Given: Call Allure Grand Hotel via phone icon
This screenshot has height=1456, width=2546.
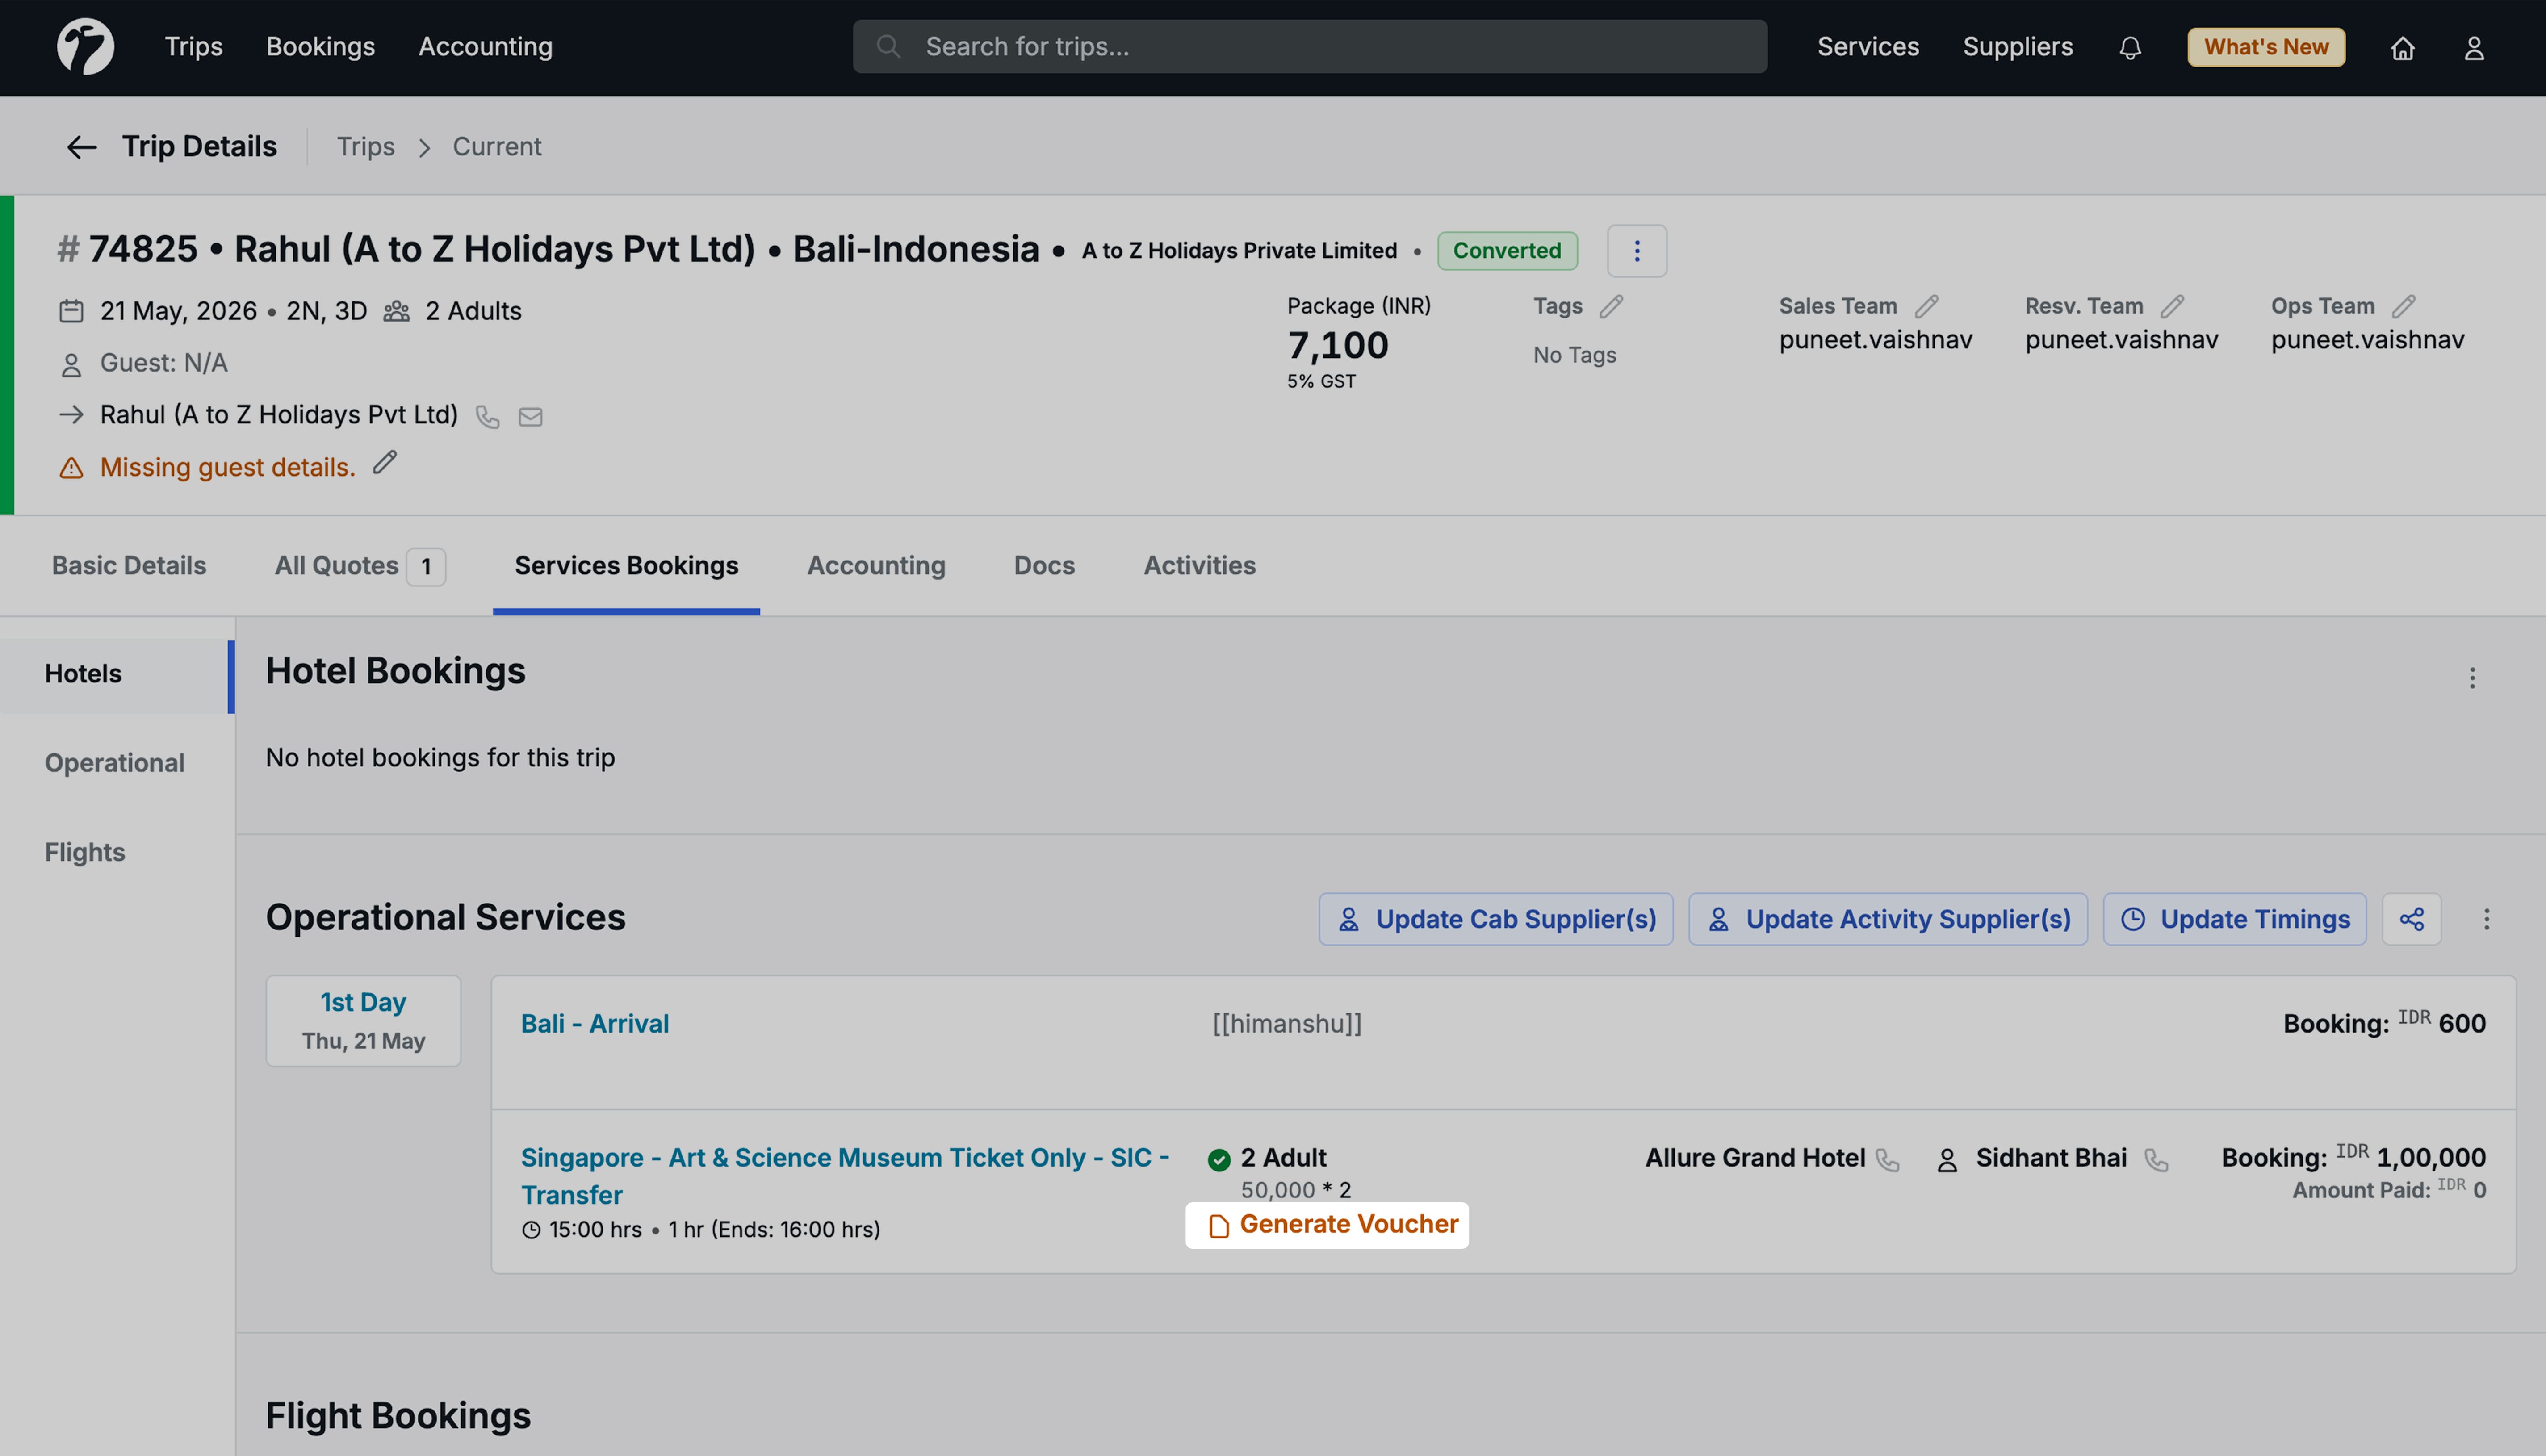Looking at the screenshot, I should 1887,1160.
